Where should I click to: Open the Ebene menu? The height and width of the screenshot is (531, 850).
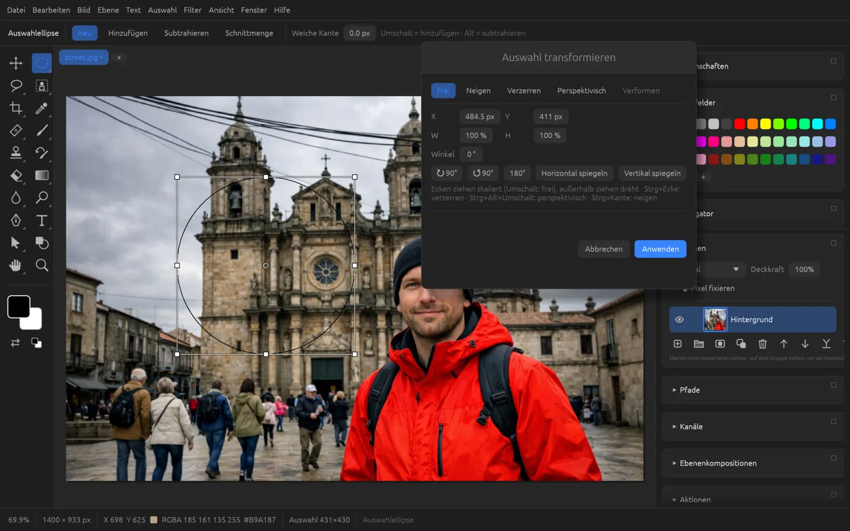click(x=108, y=10)
